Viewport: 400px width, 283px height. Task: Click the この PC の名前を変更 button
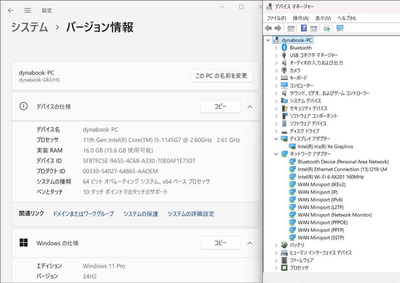(221, 76)
